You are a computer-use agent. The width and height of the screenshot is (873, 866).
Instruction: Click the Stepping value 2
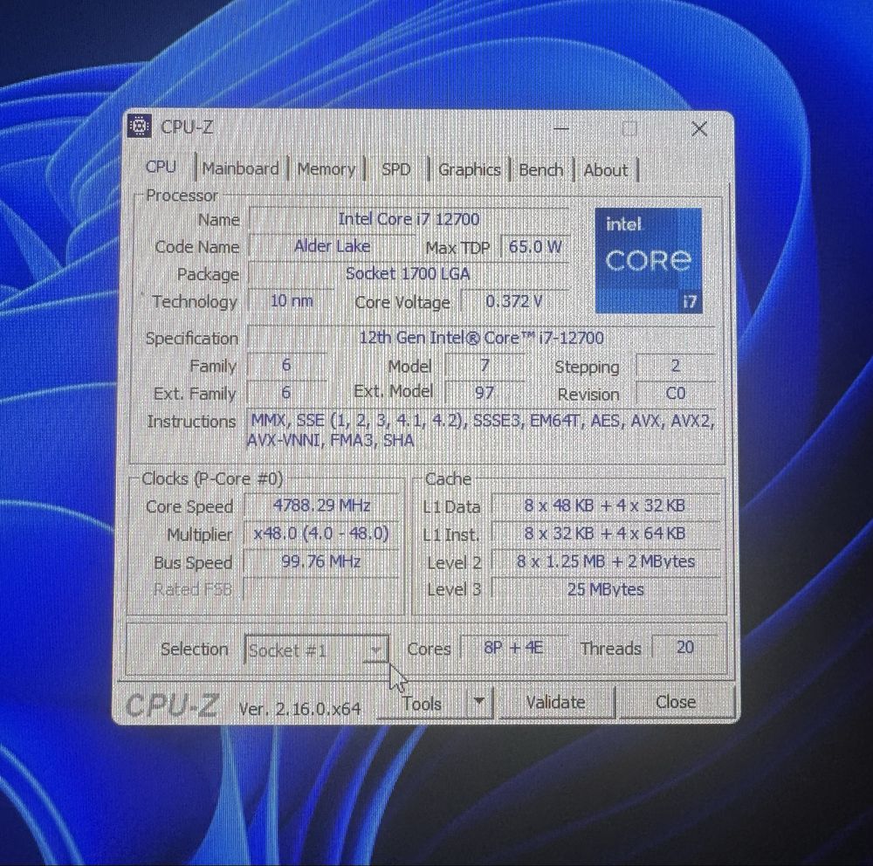pos(676,365)
